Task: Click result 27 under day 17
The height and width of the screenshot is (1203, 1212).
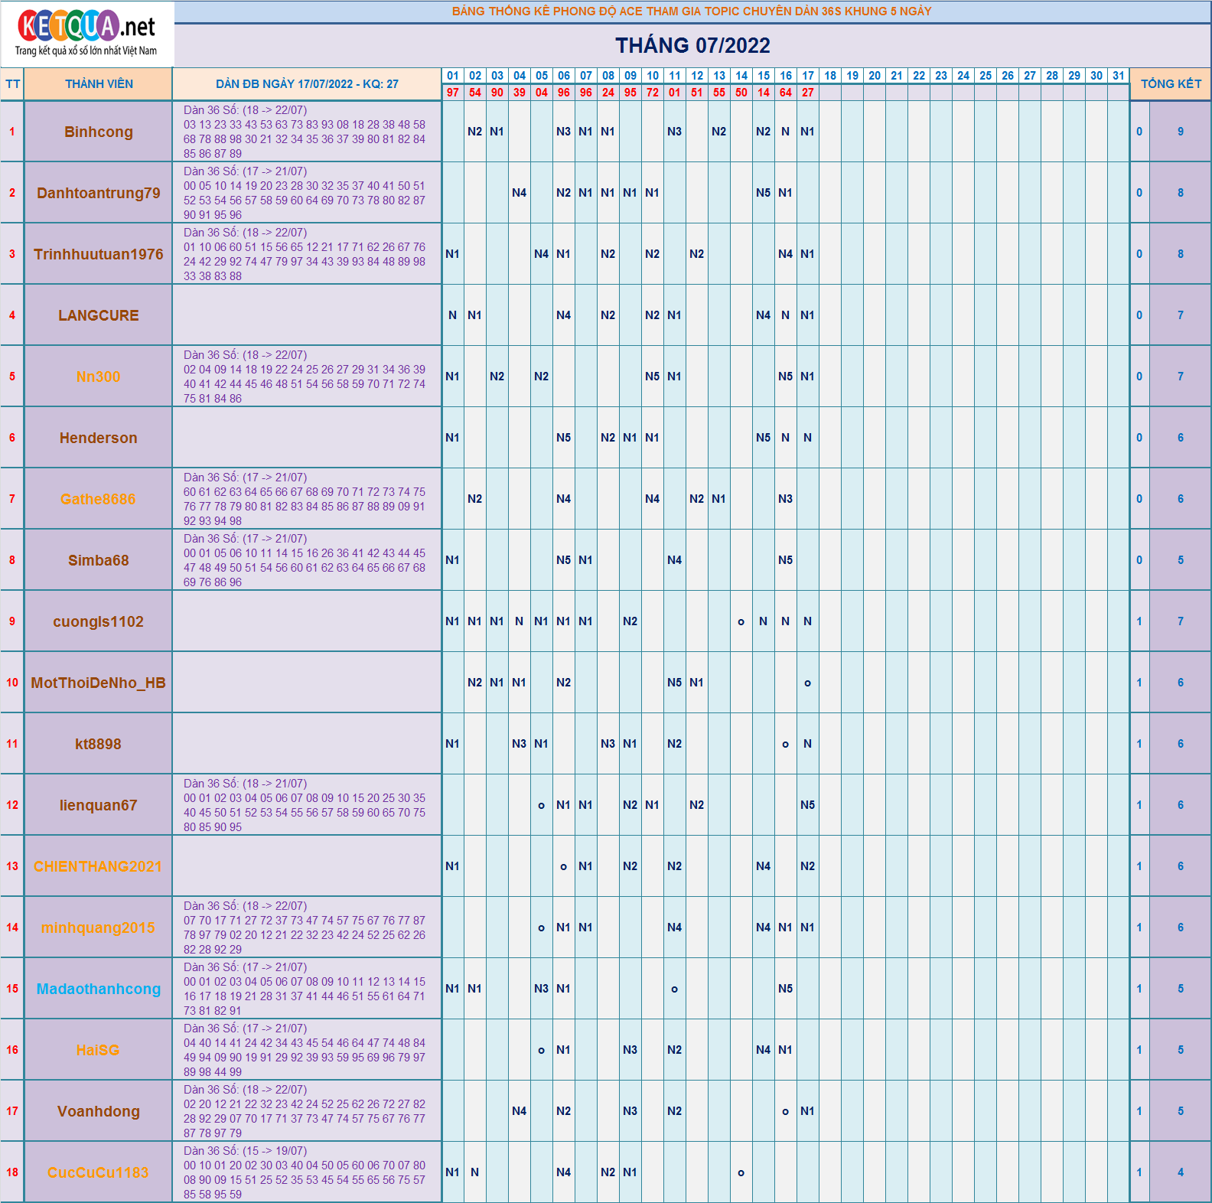Action: pos(808,93)
